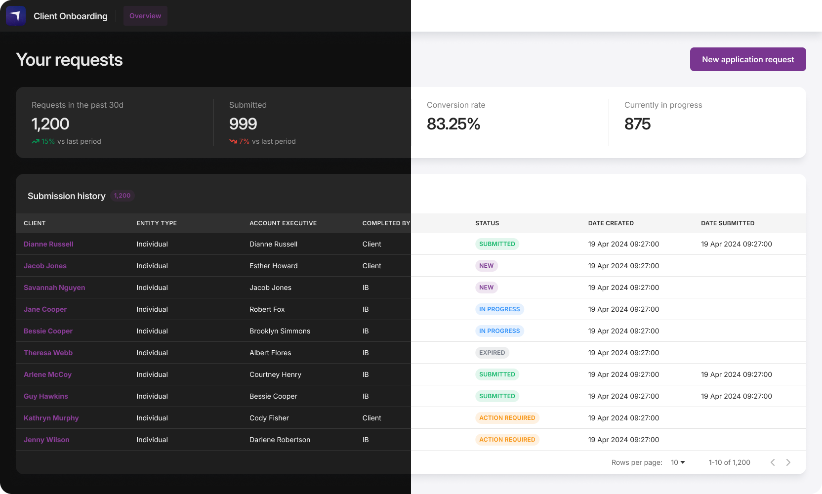
Task: Click account executive Robert Fox cell
Action: click(267, 309)
